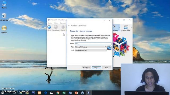This screenshot has width=170, height=95.
Task: Open the orange XAMPP icon in taskbar
Action: [x=39, y=93]
